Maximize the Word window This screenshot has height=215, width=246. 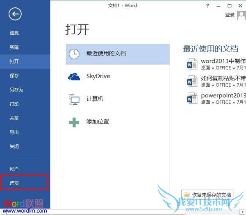pos(229,6)
